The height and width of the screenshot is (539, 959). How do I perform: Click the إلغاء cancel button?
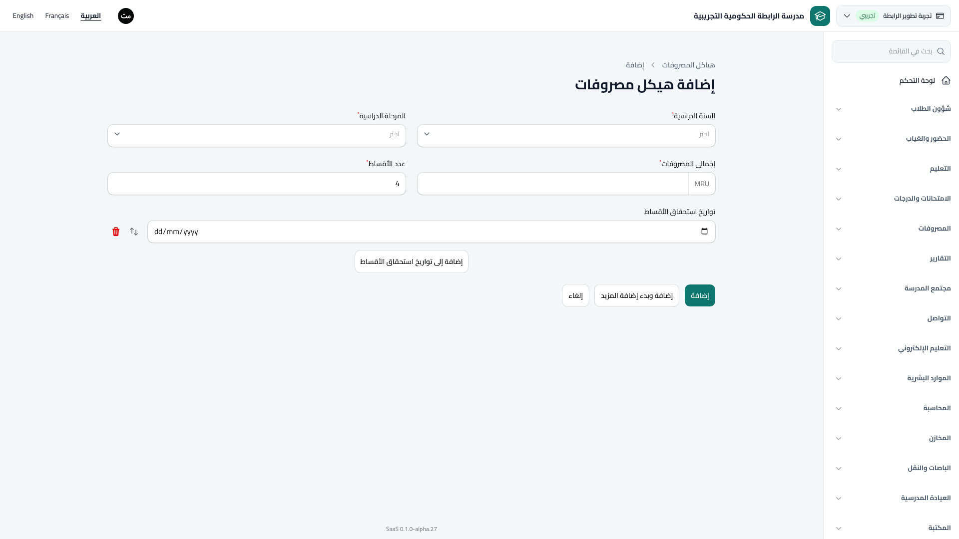pyautogui.click(x=575, y=295)
